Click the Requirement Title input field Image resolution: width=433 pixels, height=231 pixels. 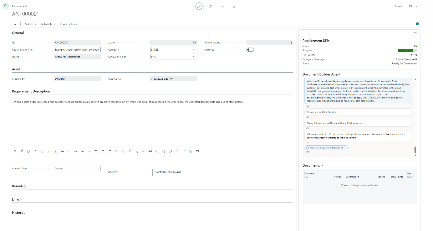point(77,49)
